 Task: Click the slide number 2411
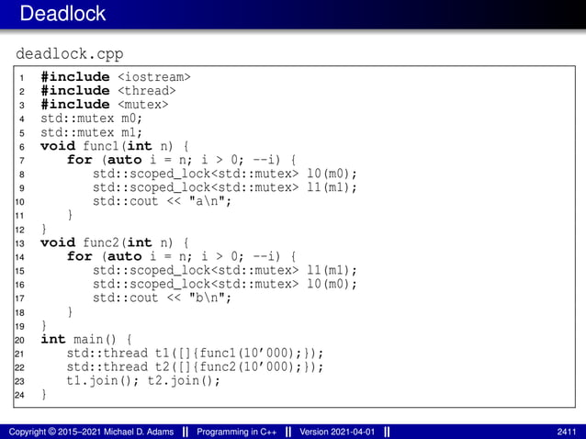[x=567, y=432]
